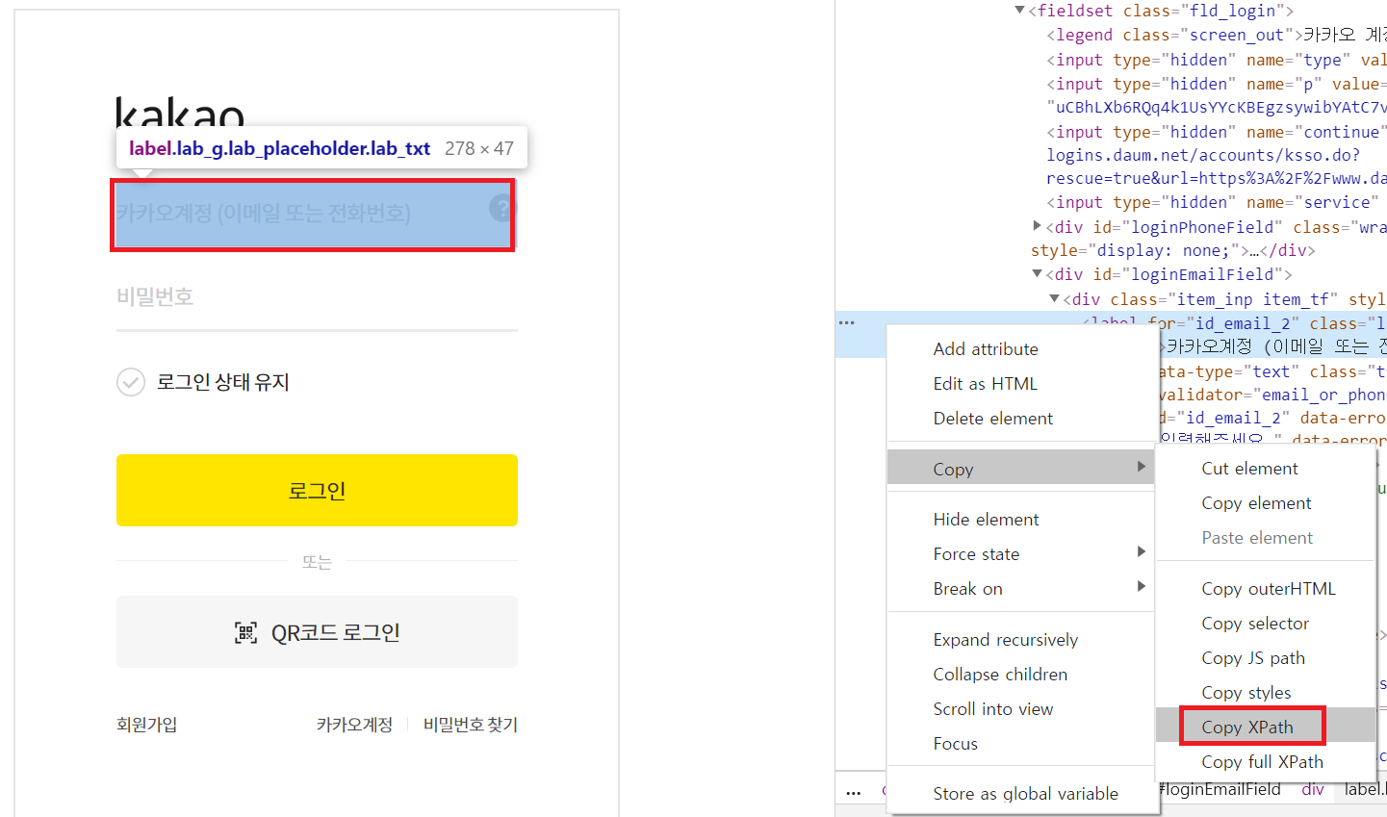Open the Force state submenu
Image resolution: width=1387 pixels, height=817 pixels.
point(1020,554)
